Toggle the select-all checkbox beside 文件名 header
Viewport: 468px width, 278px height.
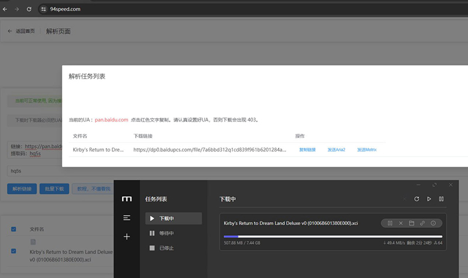click(x=14, y=230)
